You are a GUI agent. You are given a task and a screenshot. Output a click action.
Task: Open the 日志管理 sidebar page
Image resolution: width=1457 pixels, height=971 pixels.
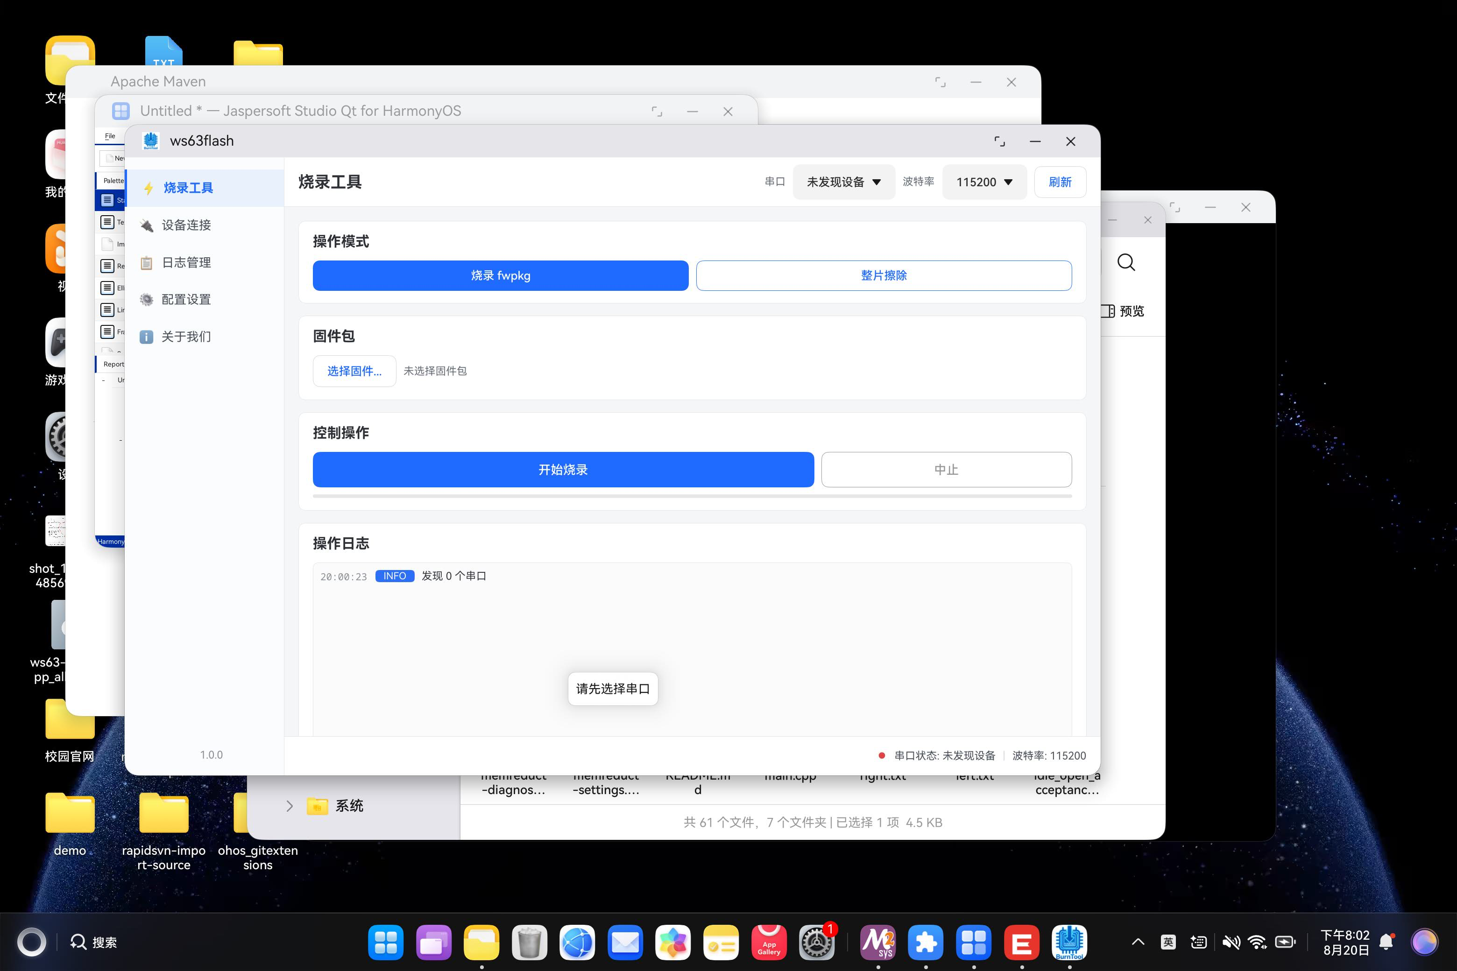[x=205, y=262]
